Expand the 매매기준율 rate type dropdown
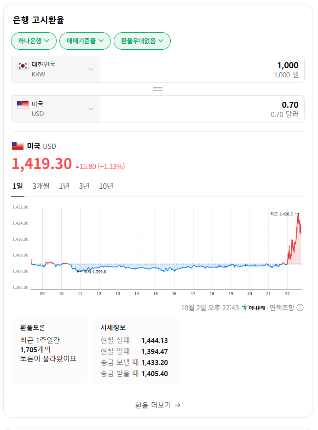Screen dimensions: 318x430 (x=85, y=41)
